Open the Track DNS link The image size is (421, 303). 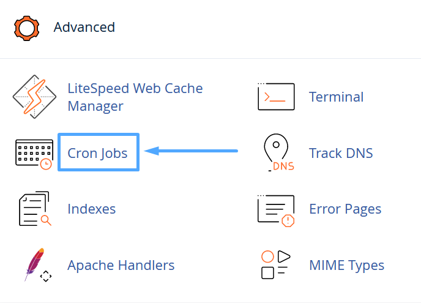pos(340,152)
